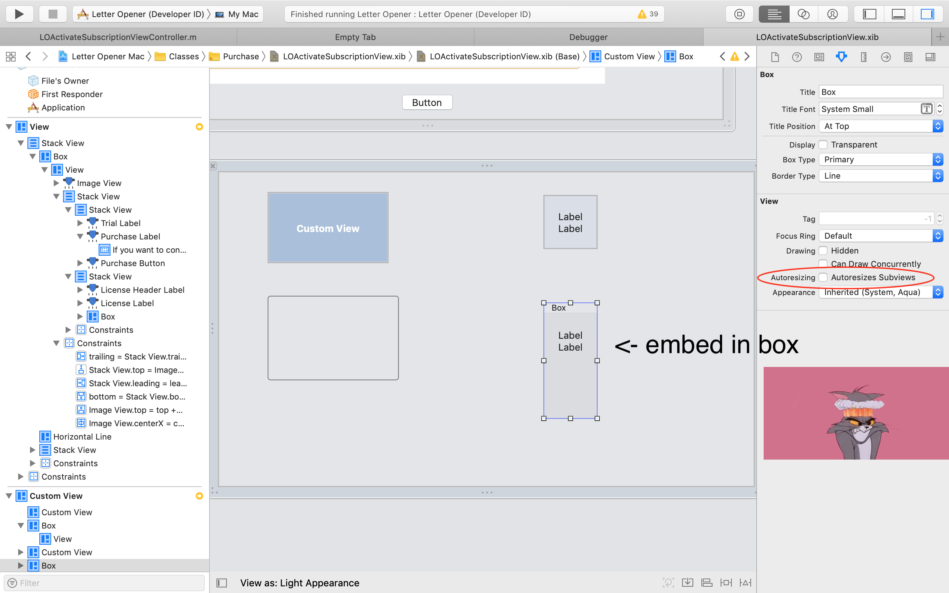949x593 pixels.
Task: Click the Title text field
Action: click(x=880, y=92)
